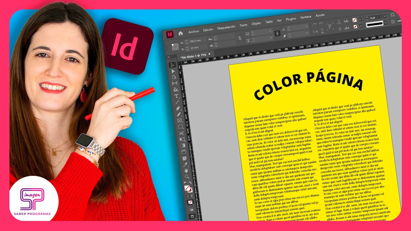411x231 pixels.
Task: Open the Ventana menu
Action: pos(306,17)
